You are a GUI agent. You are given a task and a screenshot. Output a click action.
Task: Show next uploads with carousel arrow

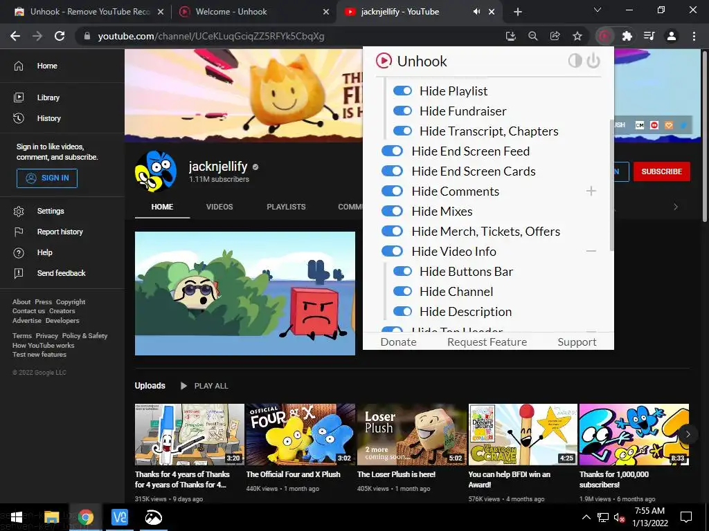click(688, 434)
